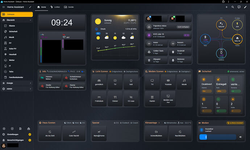Toggle the hell light scene
The height and width of the screenshot is (150, 250).
(131, 82)
